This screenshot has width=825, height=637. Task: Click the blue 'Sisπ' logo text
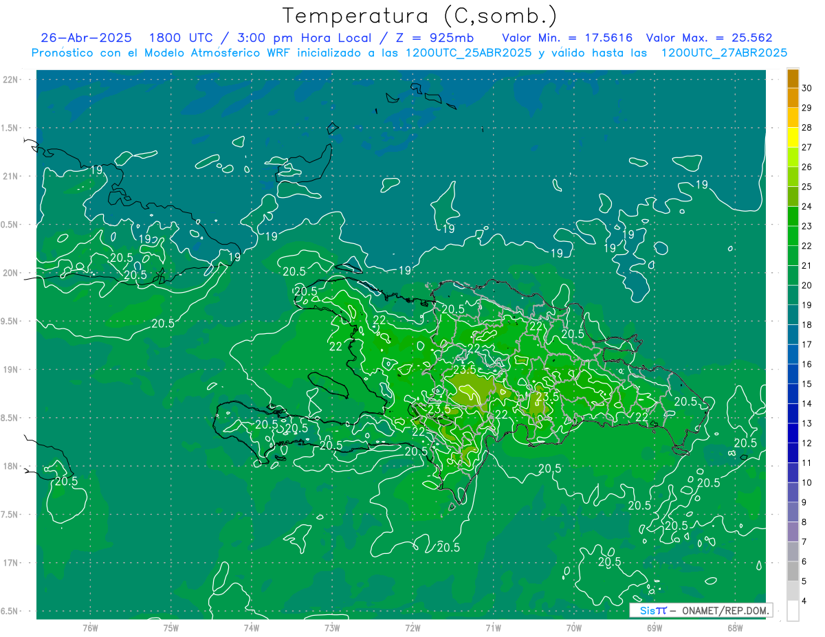click(653, 610)
